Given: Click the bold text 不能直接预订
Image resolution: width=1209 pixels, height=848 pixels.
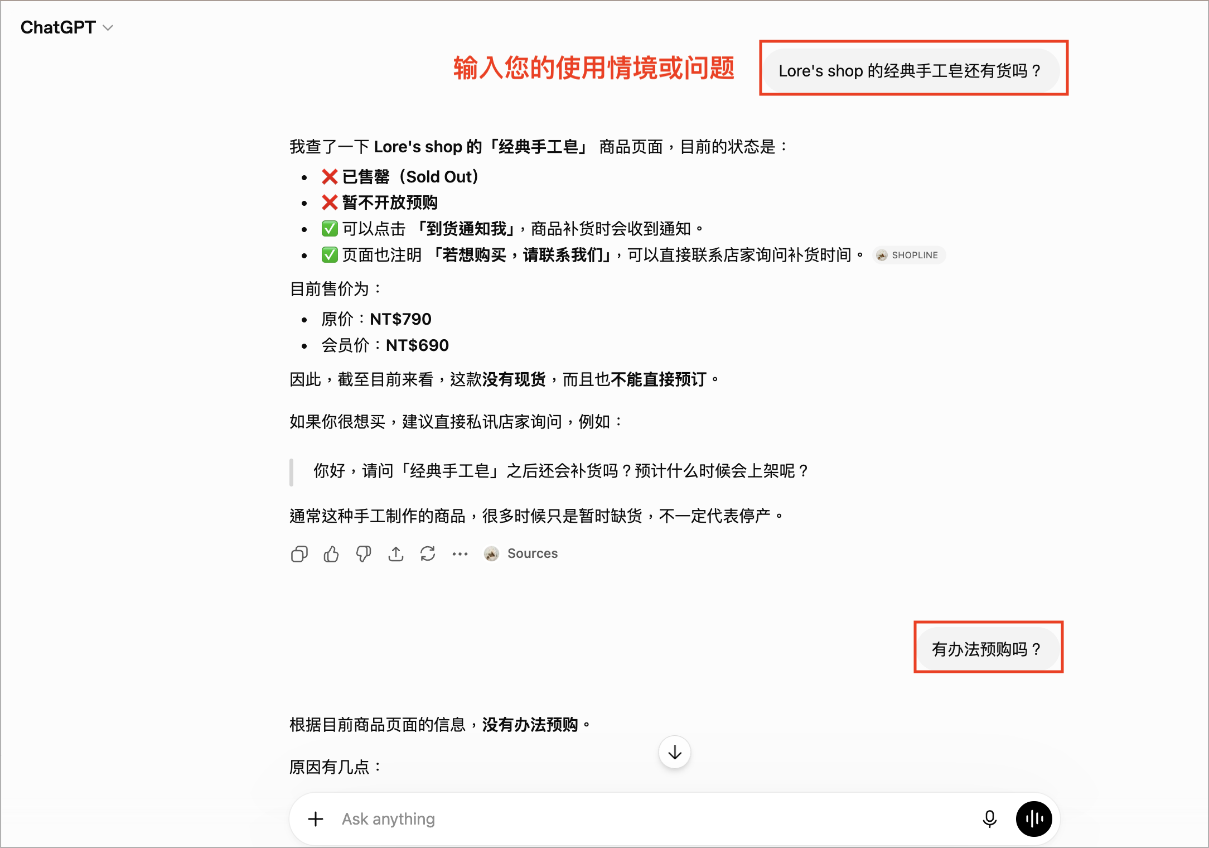Looking at the screenshot, I should 659,379.
